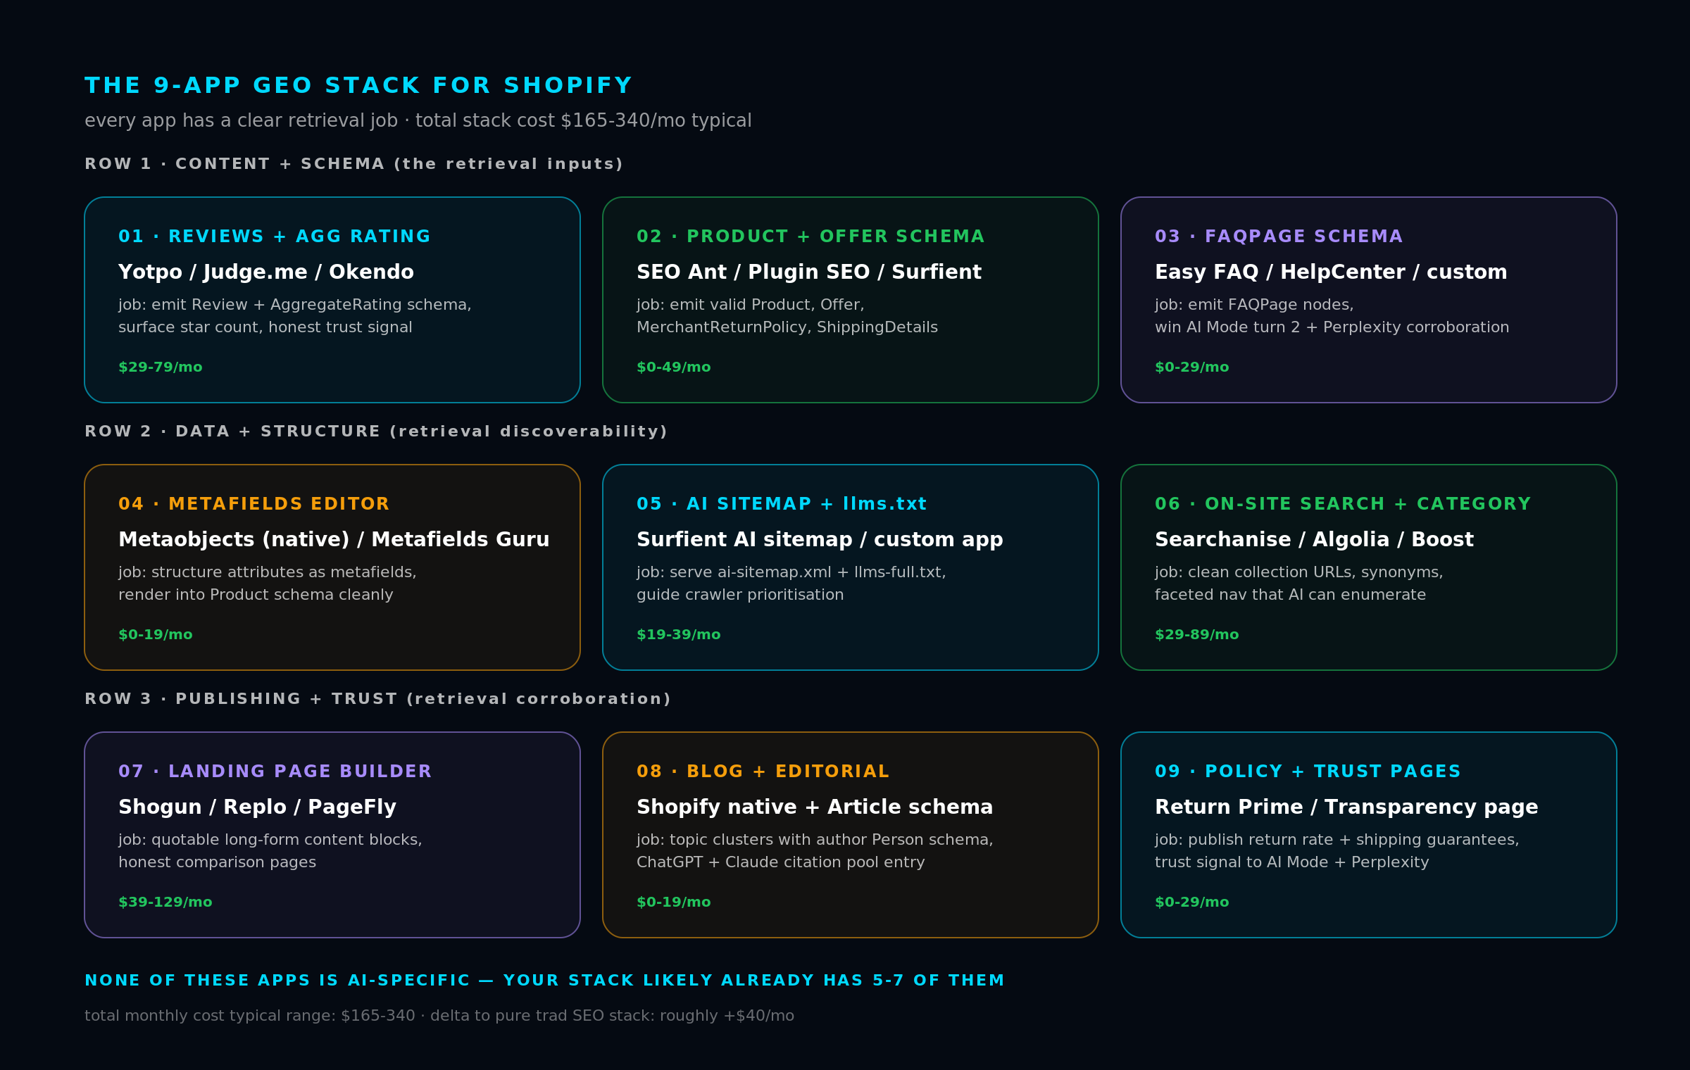Click the '$29-79/mo' price
This screenshot has height=1070, width=1690.
coord(161,367)
